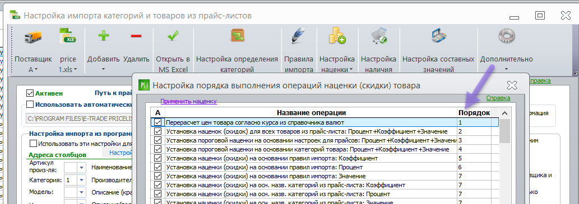The width and height of the screenshot is (579, 204).
Task: Uncheck Установка наценок для всех товаров checkbox
Action: pos(158,131)
